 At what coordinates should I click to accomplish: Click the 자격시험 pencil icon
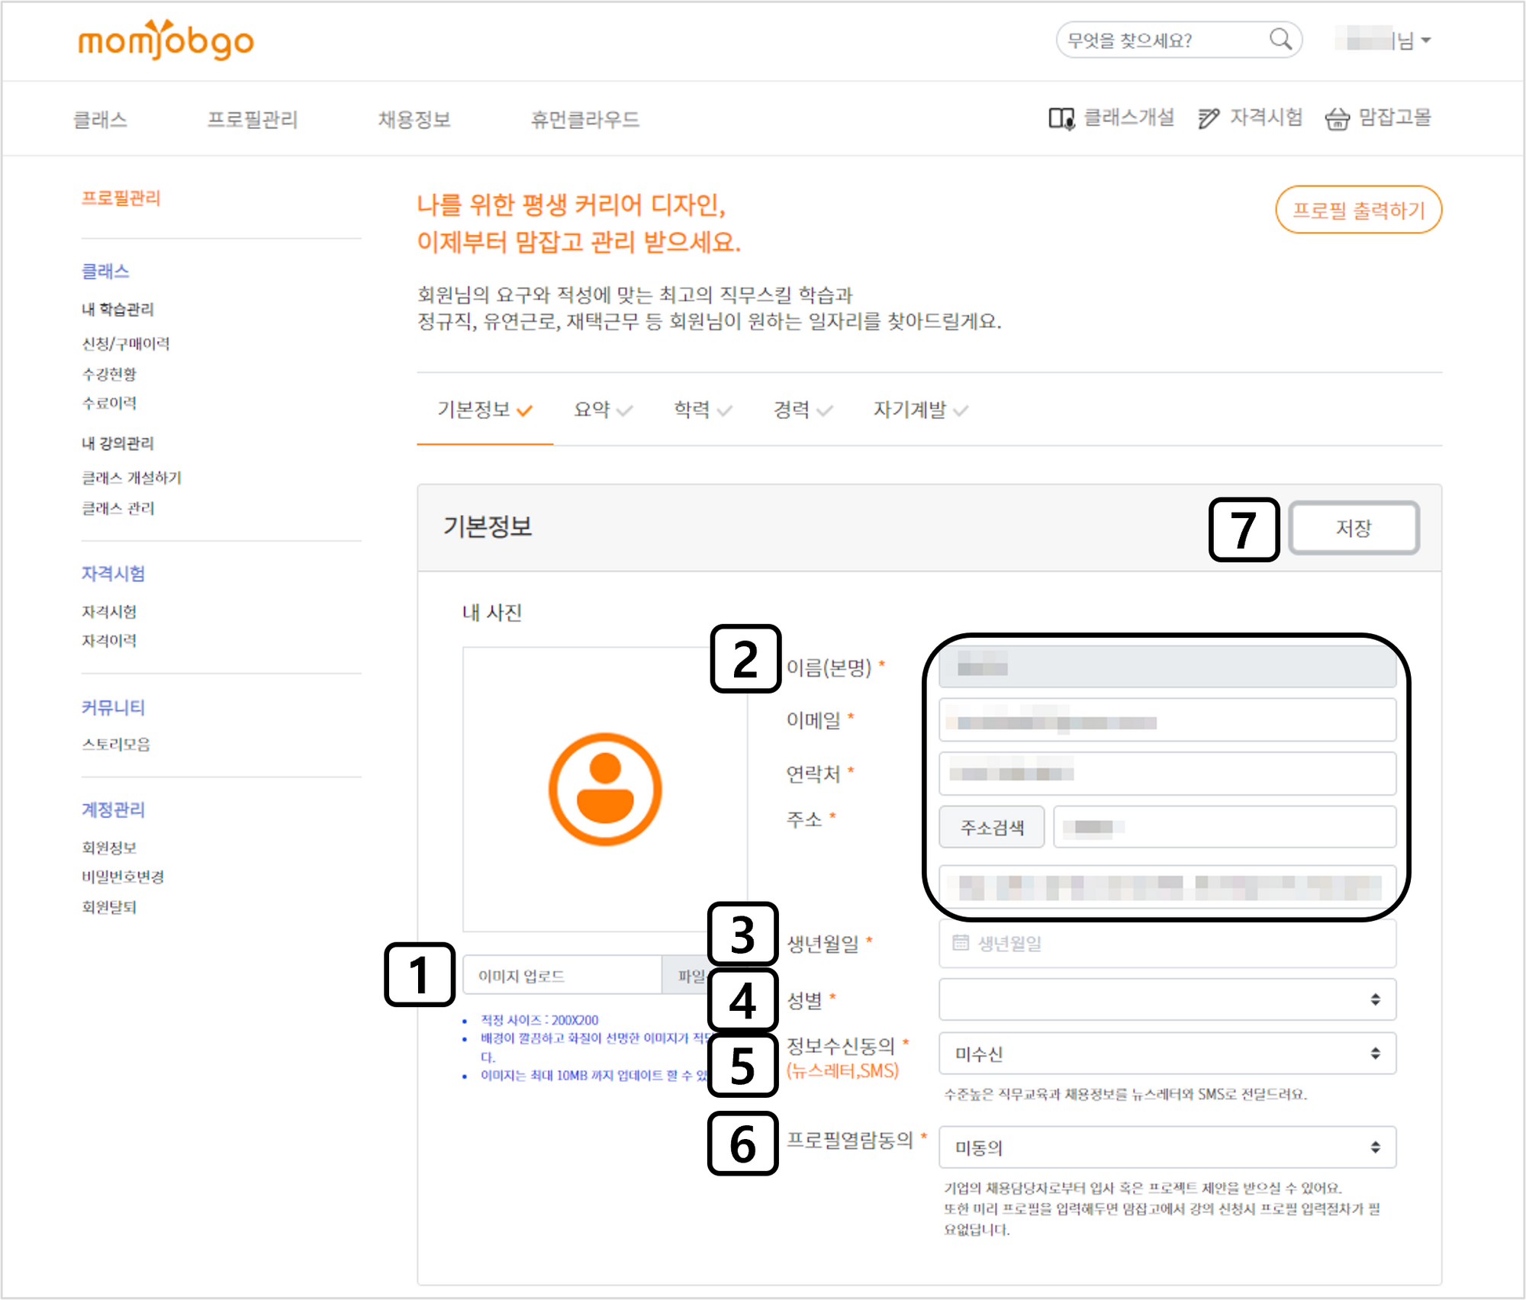tap(1208, 118)
